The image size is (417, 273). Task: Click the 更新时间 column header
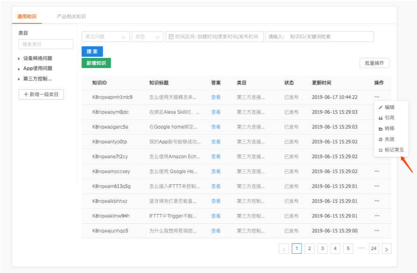click(x=322, y=83)
